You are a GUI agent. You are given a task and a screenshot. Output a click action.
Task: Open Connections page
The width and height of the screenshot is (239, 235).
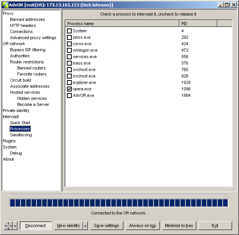pos(21,32)
